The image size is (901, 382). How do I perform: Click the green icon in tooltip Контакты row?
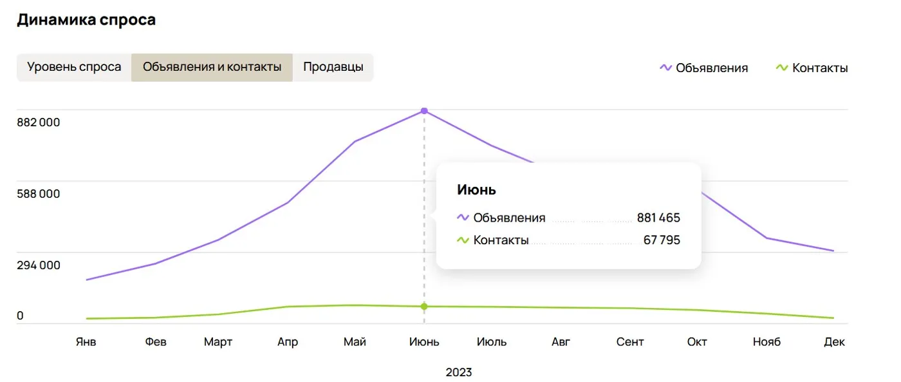pos(463,240)
